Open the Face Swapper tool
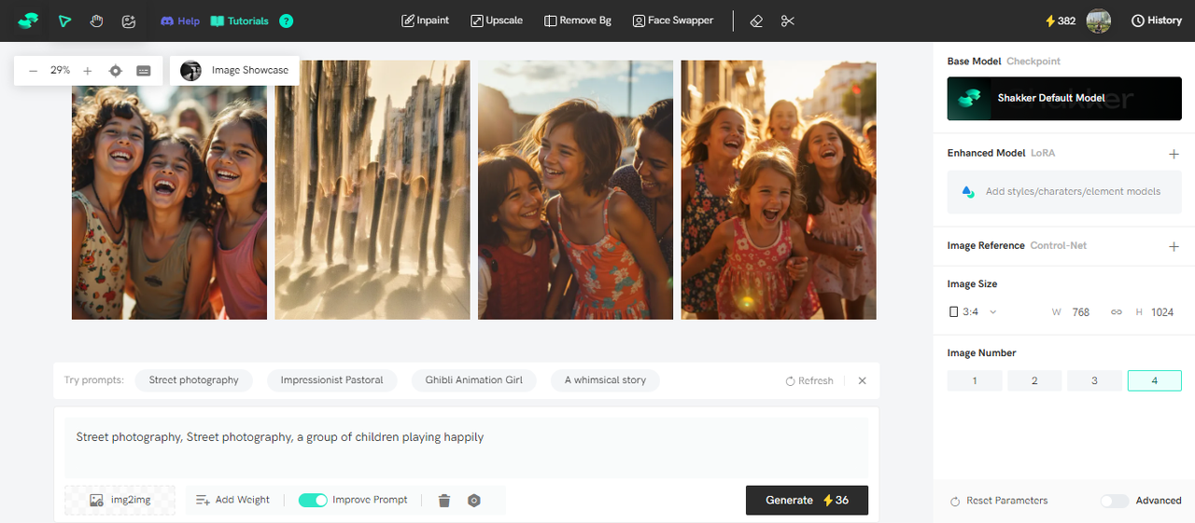The width and height of the screenshot is (1195, 523). coord(672,21)
